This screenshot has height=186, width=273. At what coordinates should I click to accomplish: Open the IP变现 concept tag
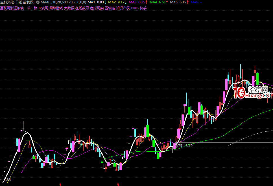[x=43, y=8]
